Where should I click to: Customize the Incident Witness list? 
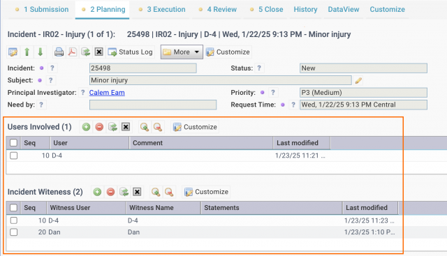click(207, 192)
